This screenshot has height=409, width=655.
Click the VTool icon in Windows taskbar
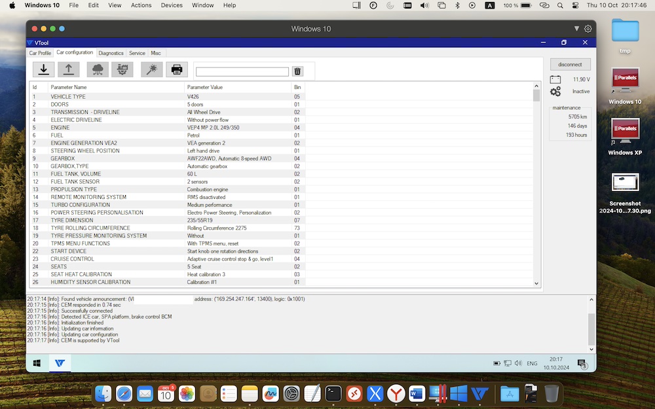click(x=60, y=363)
